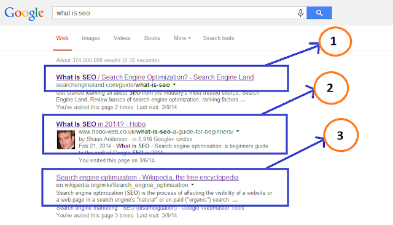Click 'You visited this page on 3/6/14' text
This screenshot has width=393, height=225.
[117, 160]
